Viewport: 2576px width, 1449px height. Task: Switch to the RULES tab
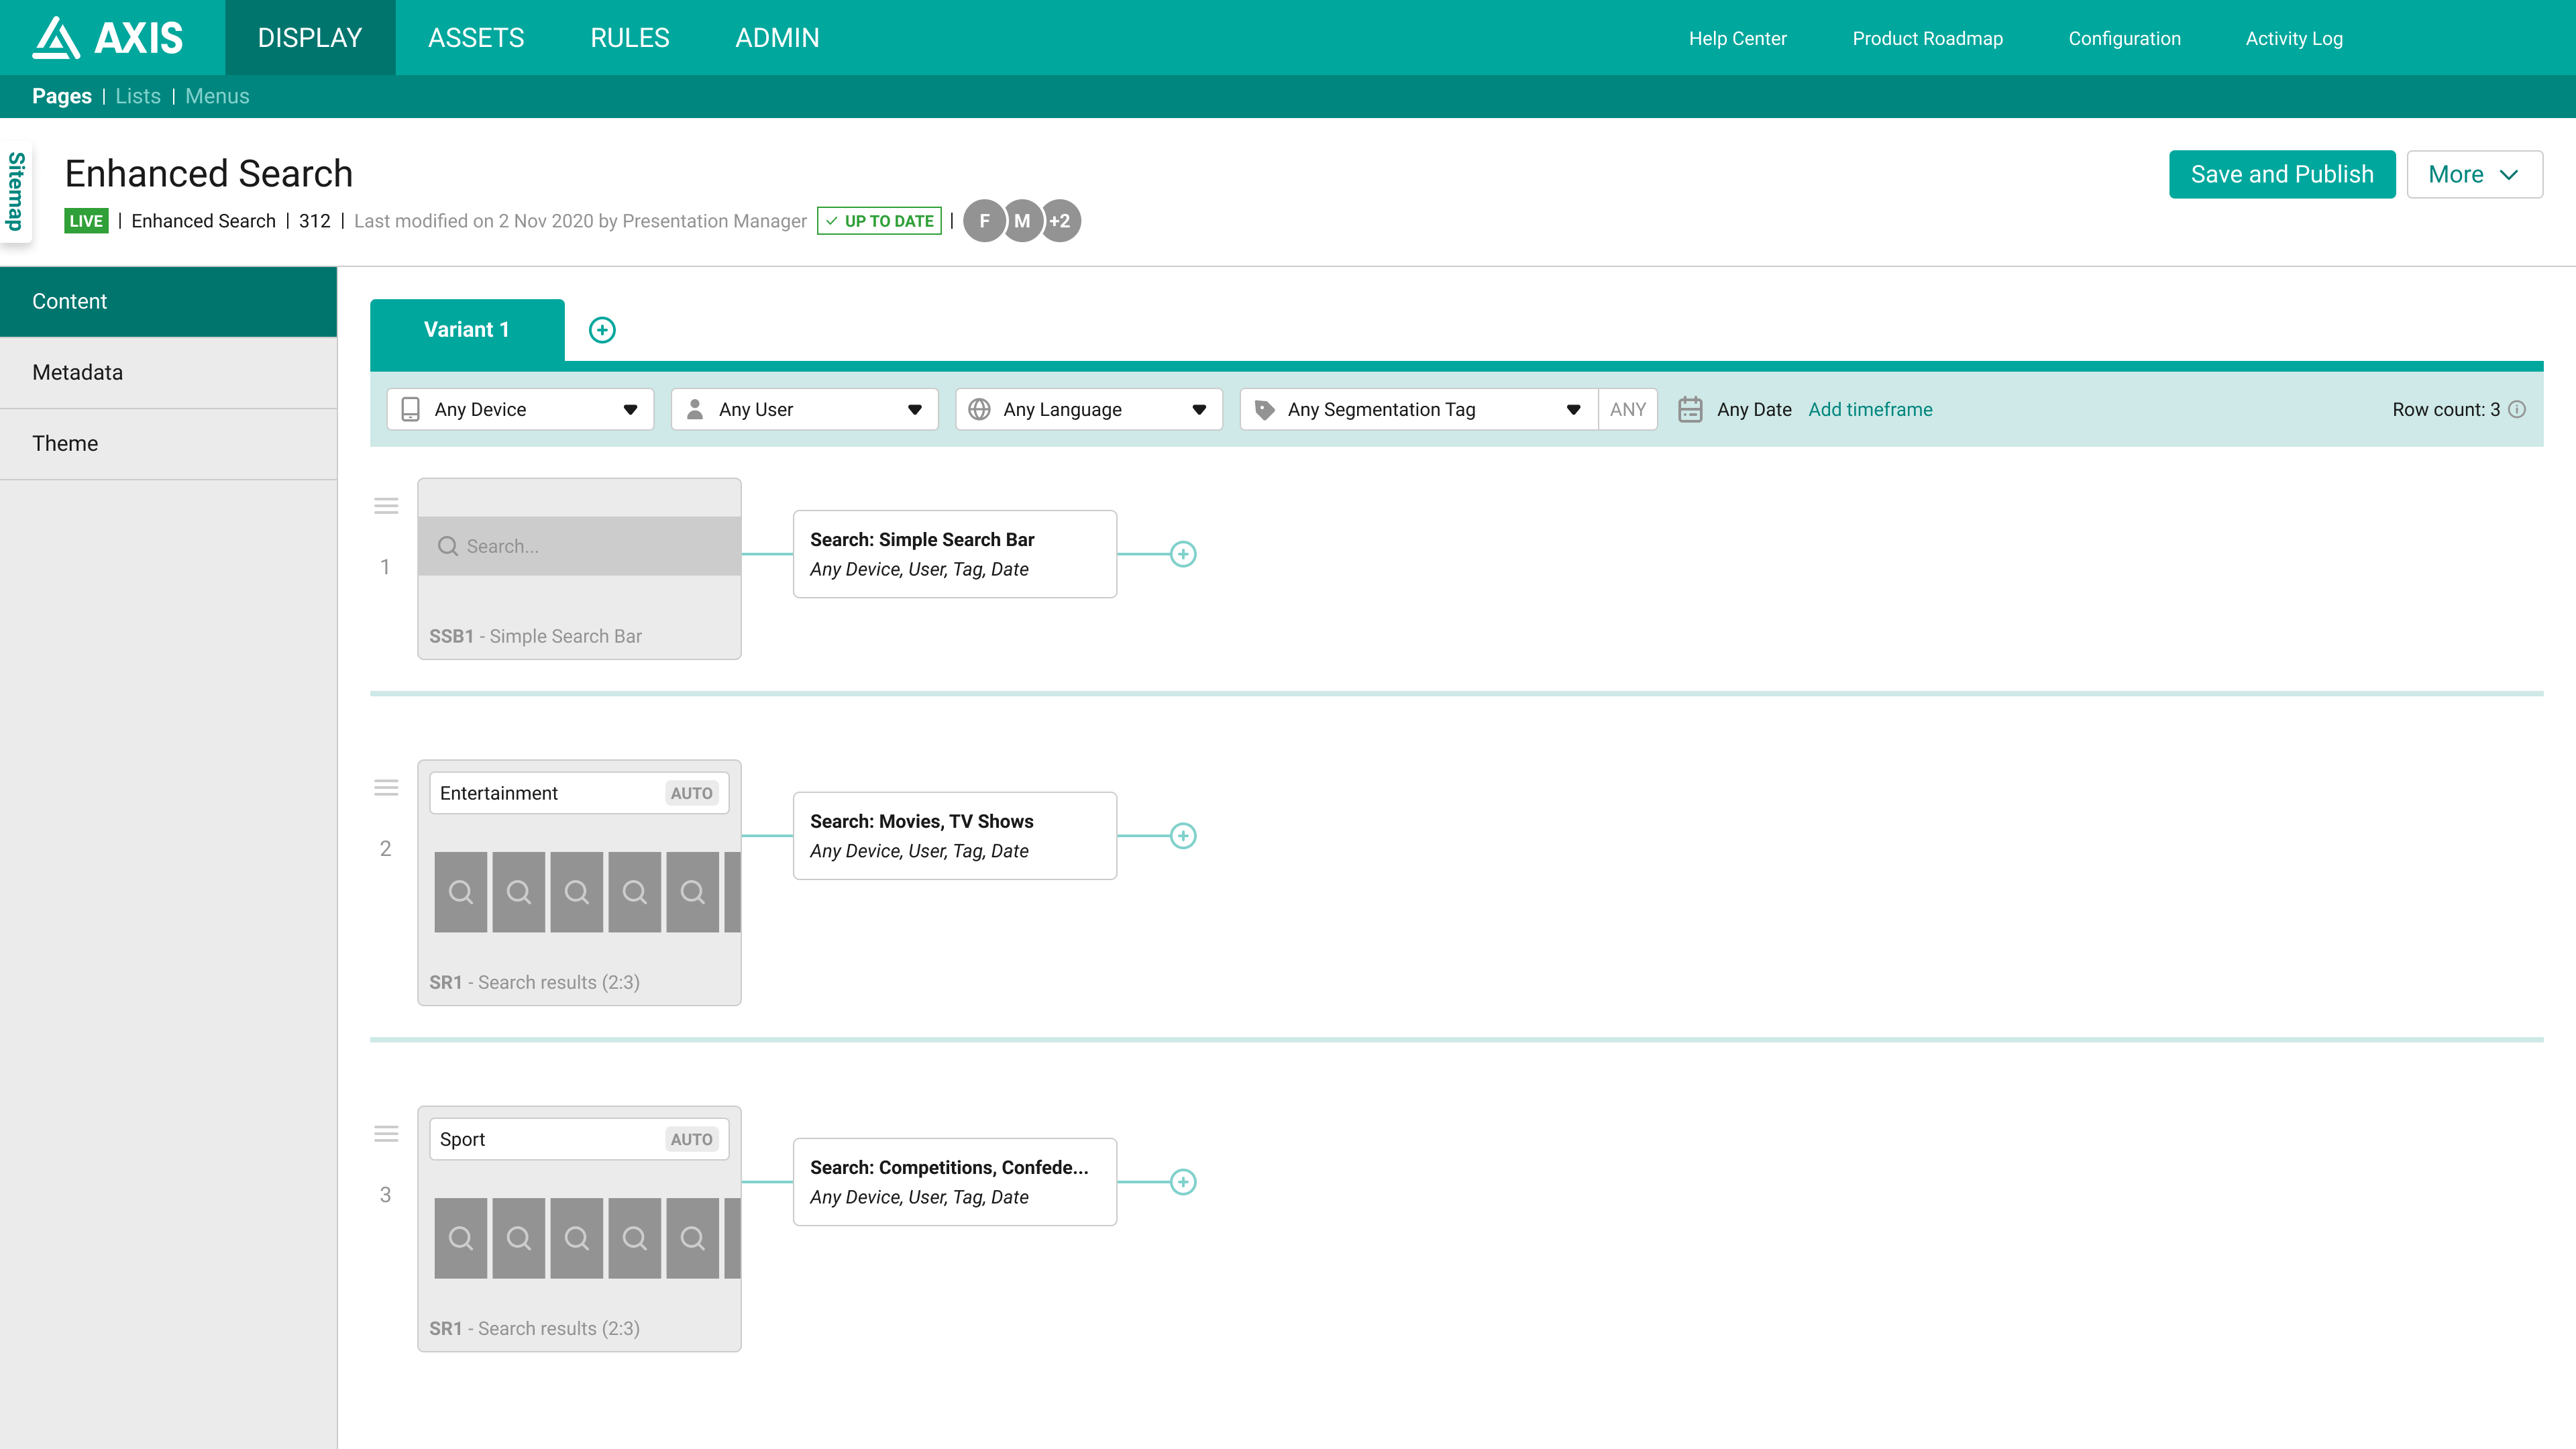click(x=630, y=38)
